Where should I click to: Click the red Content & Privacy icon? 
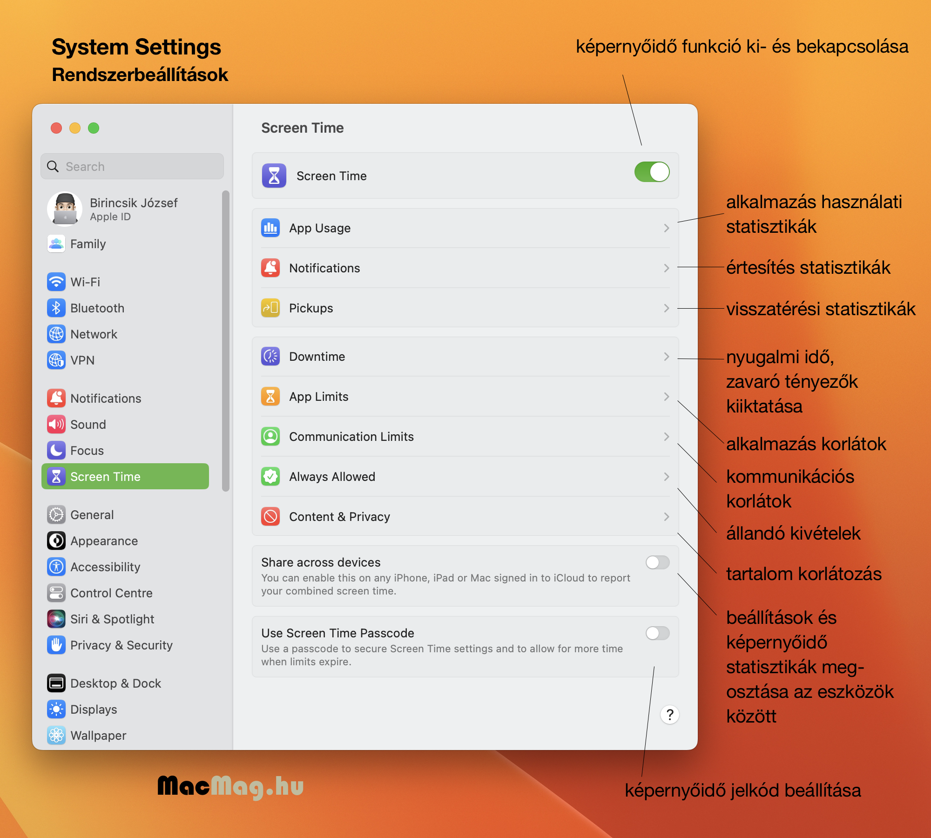click(270, 517)
